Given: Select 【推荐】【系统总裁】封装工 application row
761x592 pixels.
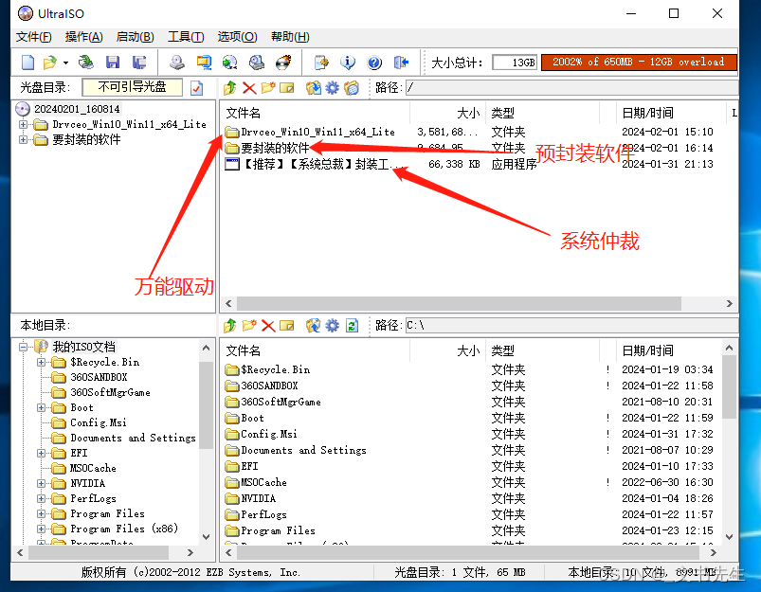Looking at the screenshot, I should click(x=316, y=164).
